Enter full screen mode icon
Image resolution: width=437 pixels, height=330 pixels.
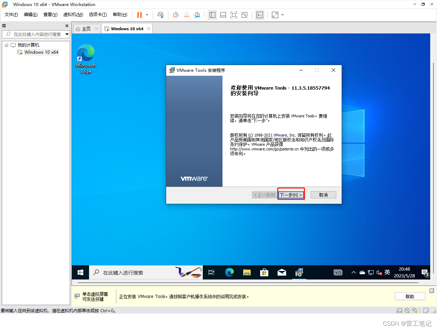(x=234, y=15)
